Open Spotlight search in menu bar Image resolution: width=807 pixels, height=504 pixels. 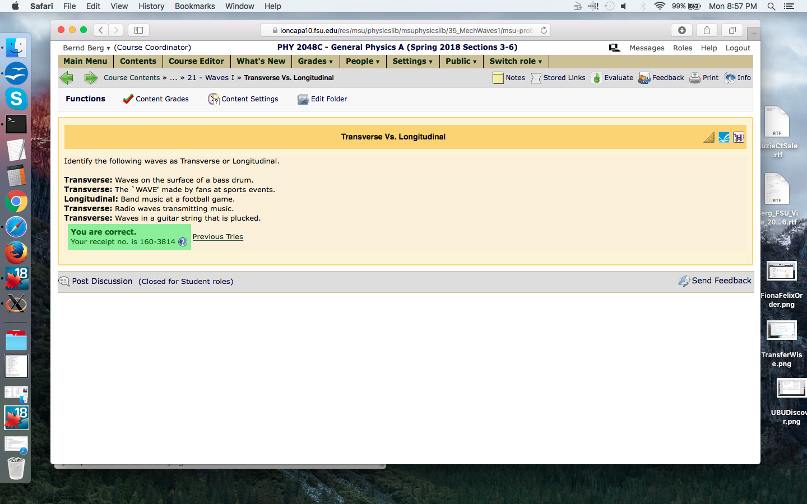pyautogui.click(x=772, y=6)
